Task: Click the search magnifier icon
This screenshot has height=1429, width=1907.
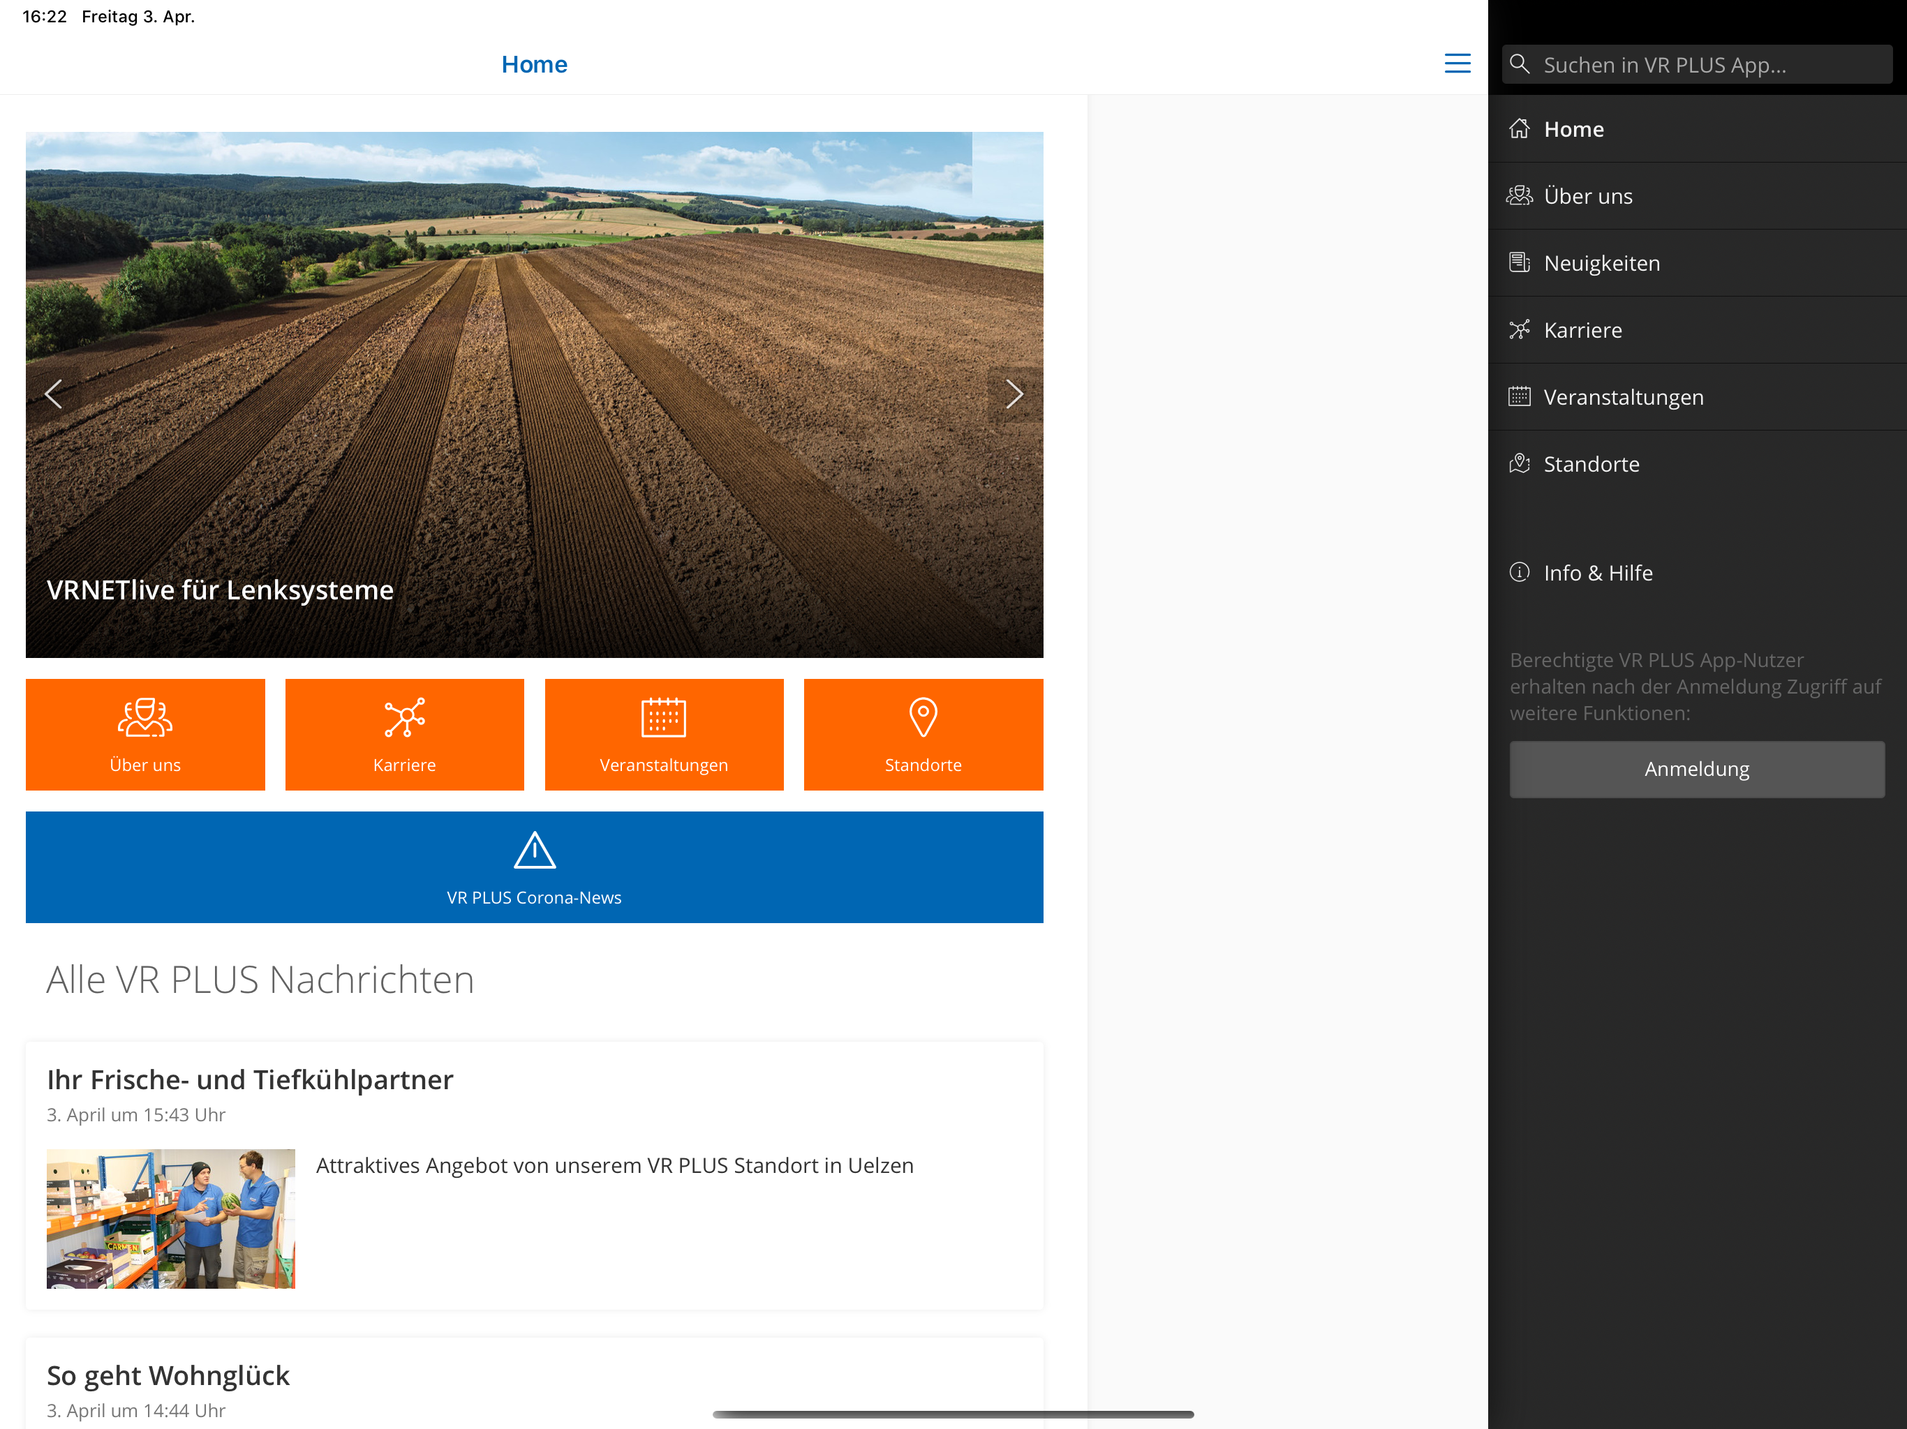Action: pyautogui.click(x=1520, y=65)
